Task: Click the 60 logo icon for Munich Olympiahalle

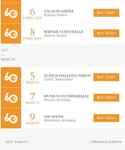Action: tap(11, 98)
